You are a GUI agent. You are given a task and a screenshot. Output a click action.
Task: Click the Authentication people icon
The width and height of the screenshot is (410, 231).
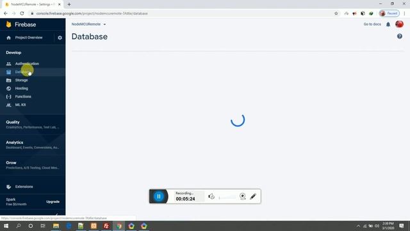(x=8, y=64)
